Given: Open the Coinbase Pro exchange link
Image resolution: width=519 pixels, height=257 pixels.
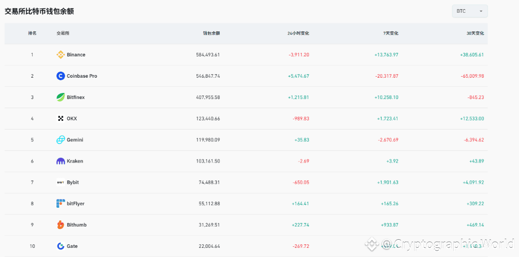Looking at the screenshot, I should pos(82,76).
